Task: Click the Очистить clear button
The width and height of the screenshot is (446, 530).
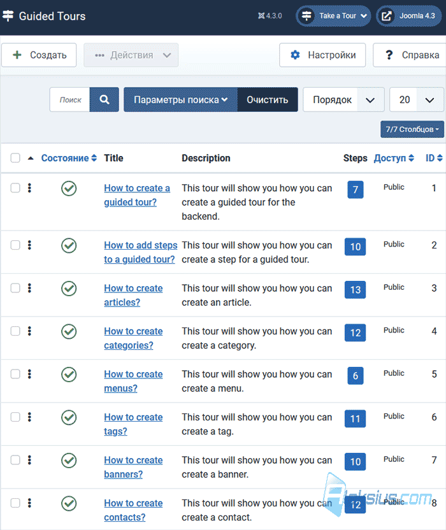Action: pos(268,99)
